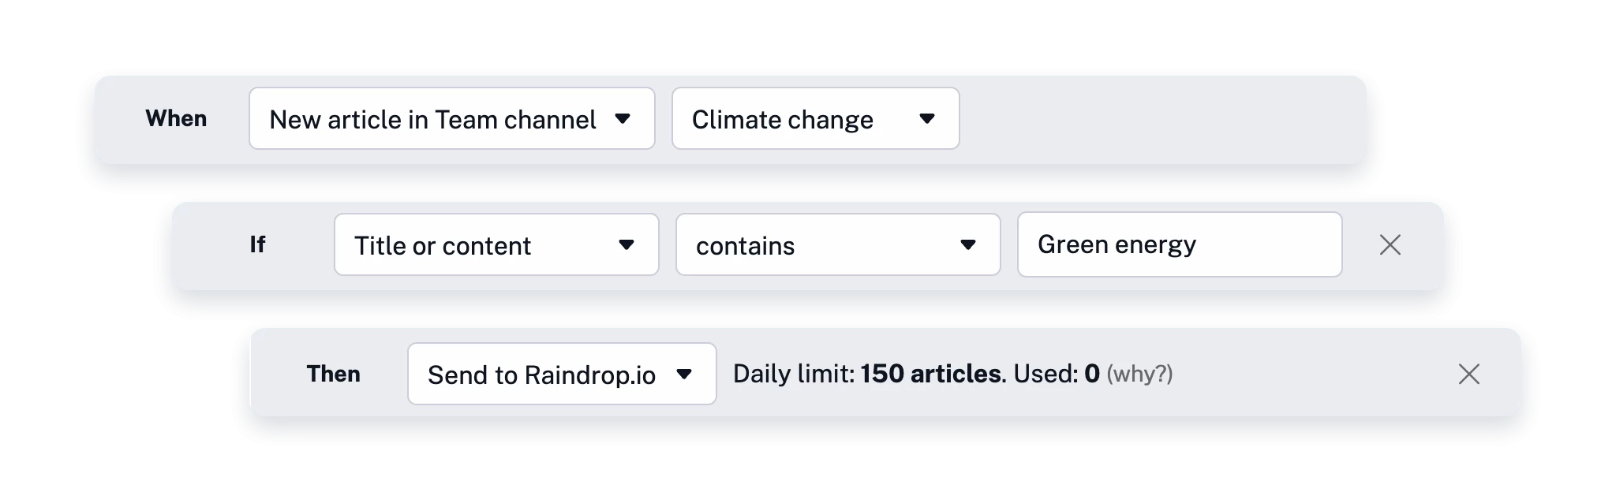Click the If label

click(x=257, y=244)
